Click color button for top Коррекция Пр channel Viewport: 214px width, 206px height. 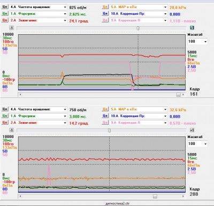[x=105, y=13]
